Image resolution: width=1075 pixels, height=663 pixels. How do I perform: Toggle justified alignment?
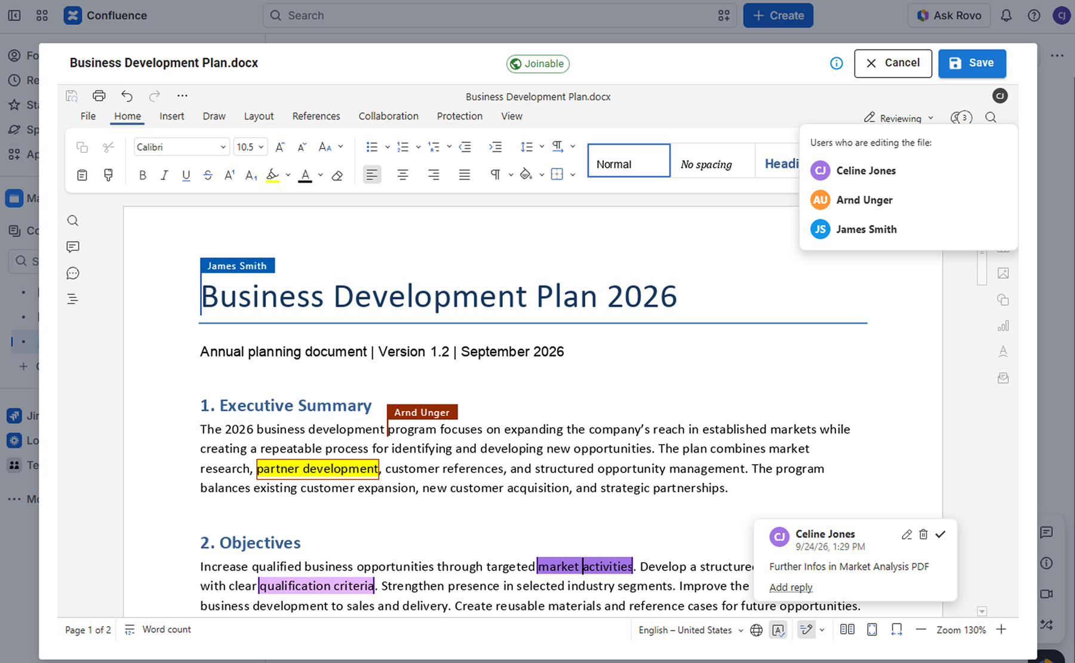[x=465, y=175]
